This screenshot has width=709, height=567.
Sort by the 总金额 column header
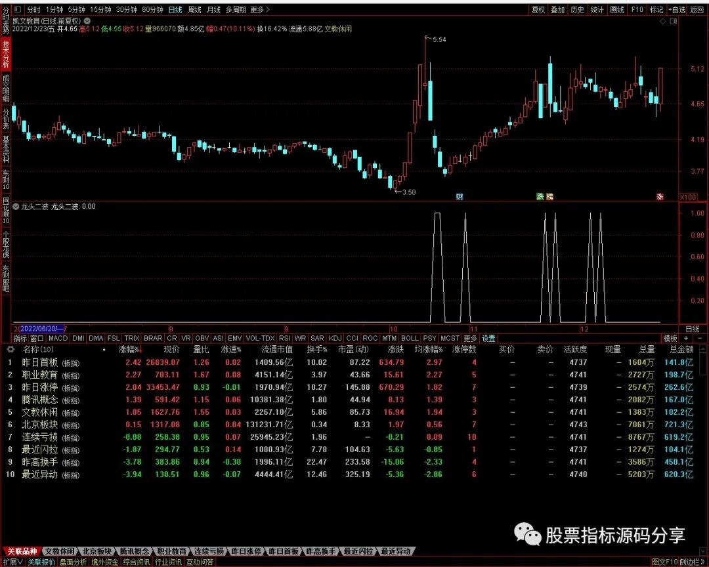point(681,350)
